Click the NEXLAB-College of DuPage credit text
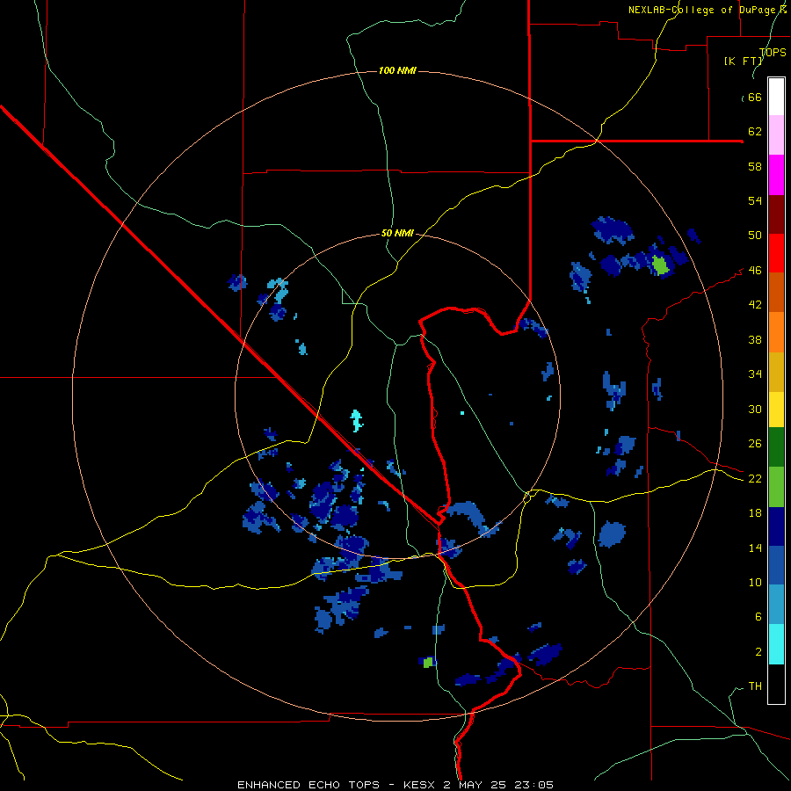 tap(708, 10)
